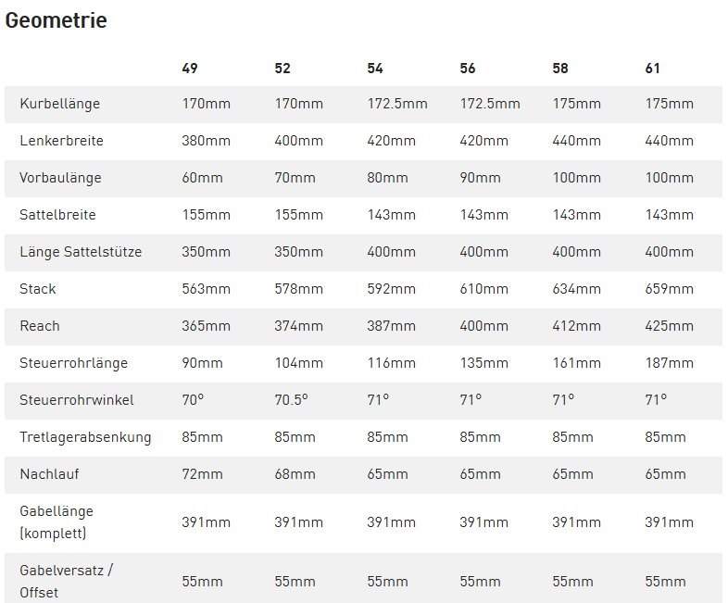Click the Steuerrohrwinkel row label
This screenshot has height=603, width=728.
(77, 400)
